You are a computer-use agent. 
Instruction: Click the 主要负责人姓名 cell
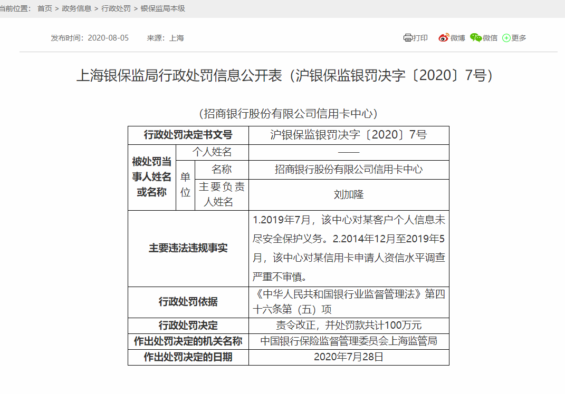click(222, 195)
